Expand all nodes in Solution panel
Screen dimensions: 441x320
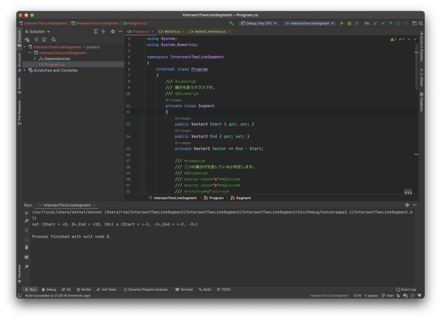pos(96,32)
